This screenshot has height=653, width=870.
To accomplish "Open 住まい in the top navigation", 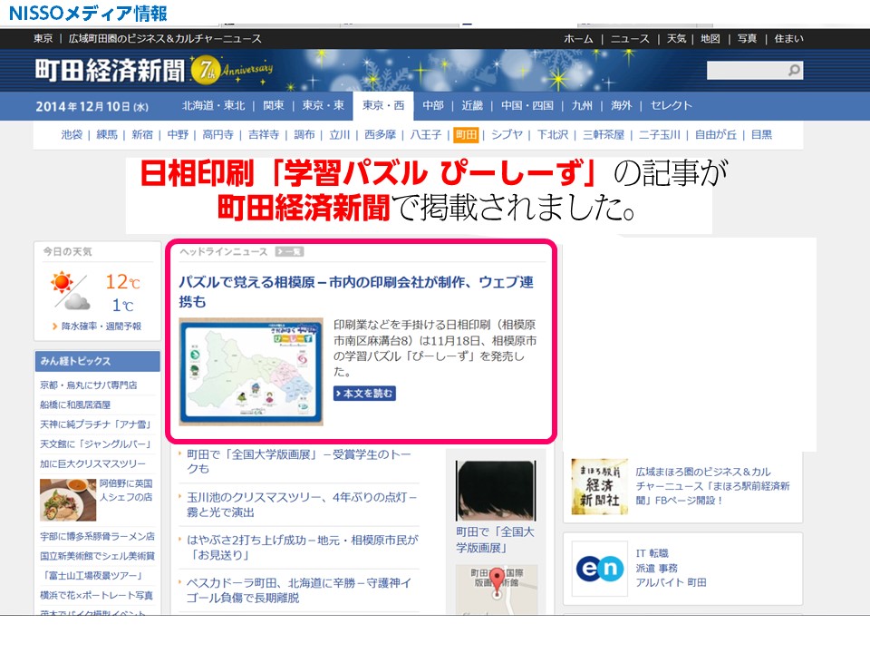I will 788,39.
